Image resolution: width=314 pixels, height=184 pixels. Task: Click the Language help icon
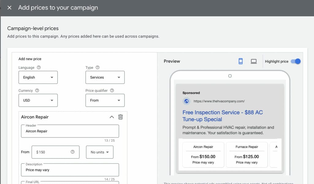pos(39,68)
